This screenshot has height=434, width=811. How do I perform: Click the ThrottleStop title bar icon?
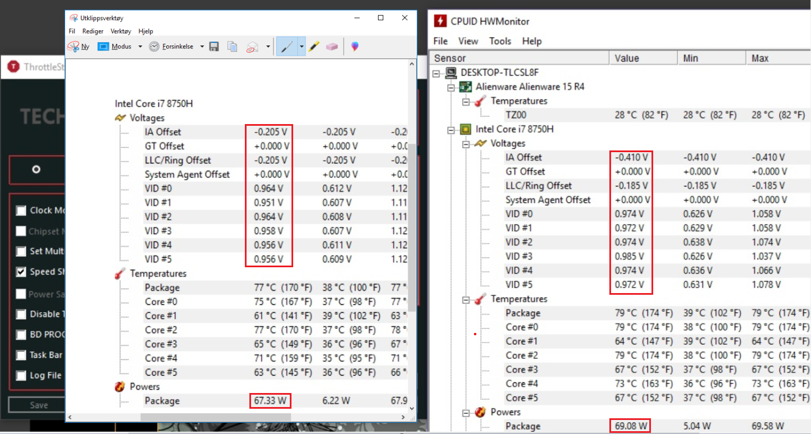click(x=13, y=67)
